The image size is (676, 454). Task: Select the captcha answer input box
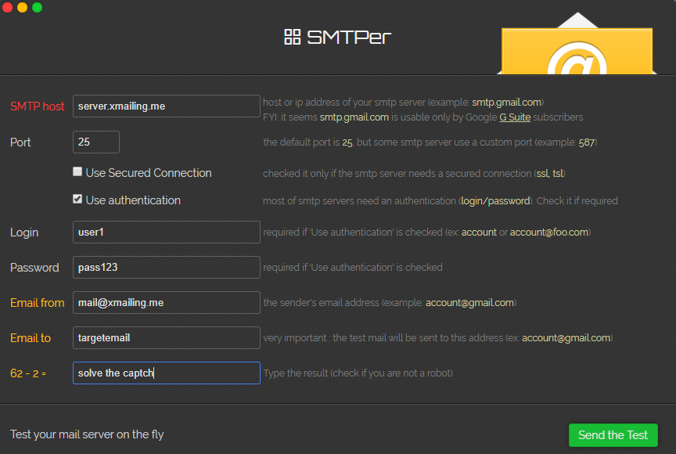click(166, 373)
